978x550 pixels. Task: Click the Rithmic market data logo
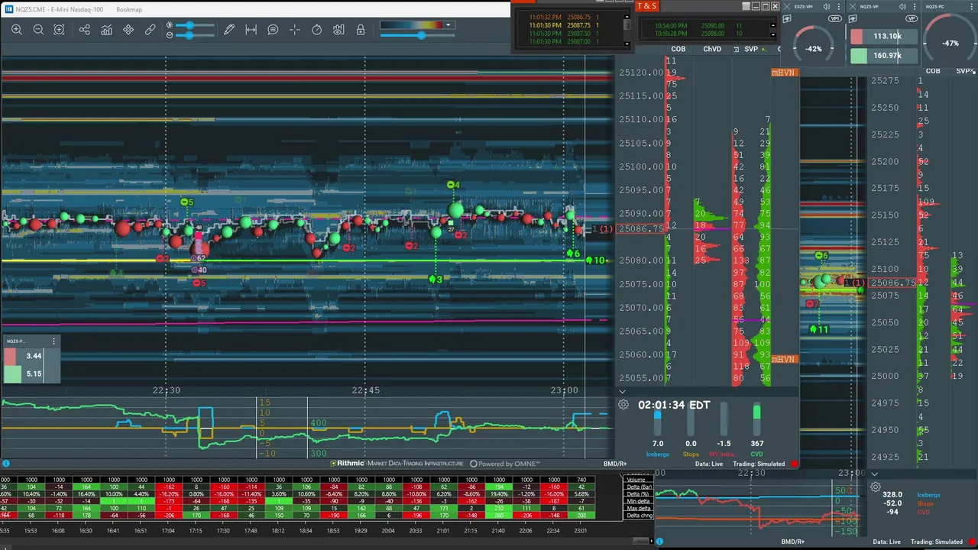click(397, 464)
